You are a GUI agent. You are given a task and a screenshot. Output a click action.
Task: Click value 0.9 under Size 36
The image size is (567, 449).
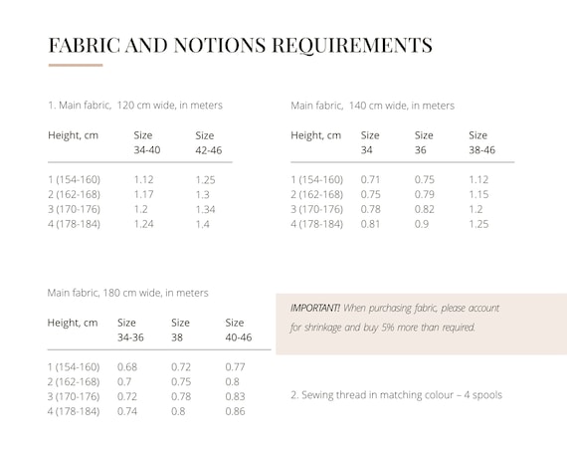422,224
